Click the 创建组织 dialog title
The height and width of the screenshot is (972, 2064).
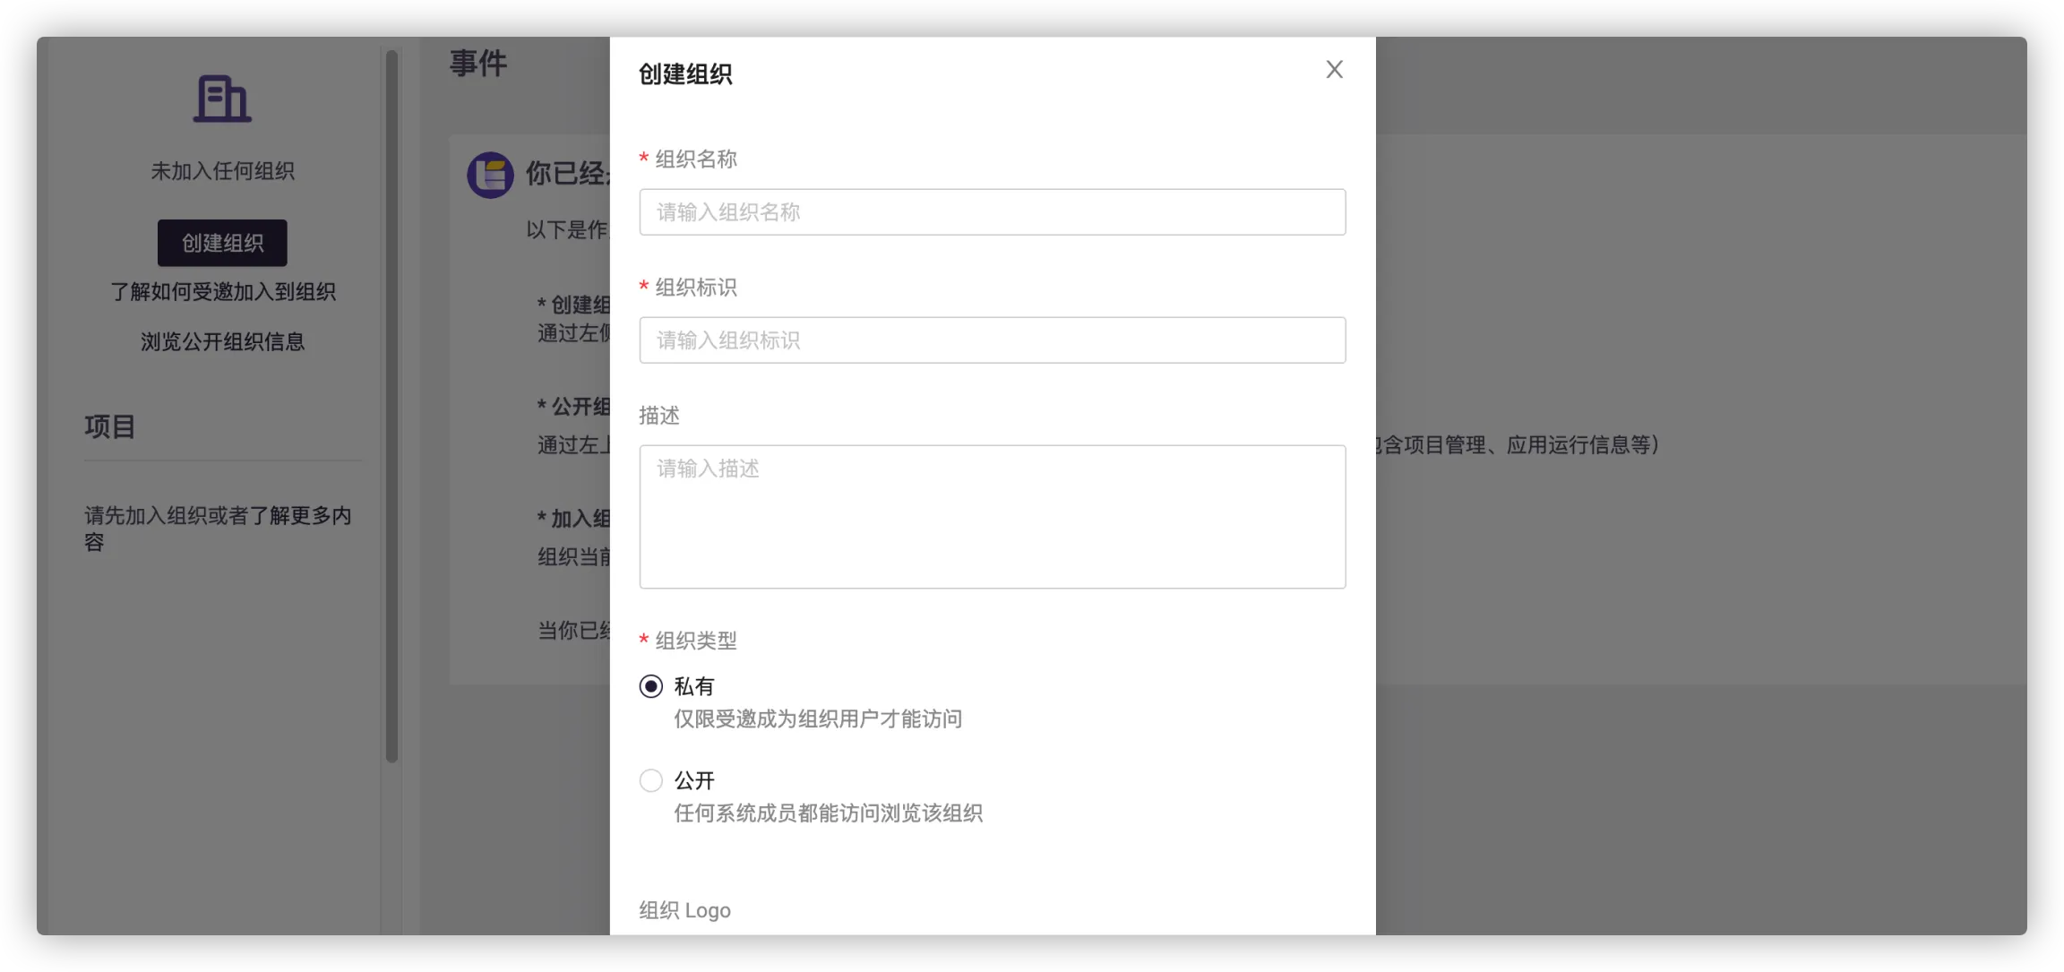click(685, 74)
